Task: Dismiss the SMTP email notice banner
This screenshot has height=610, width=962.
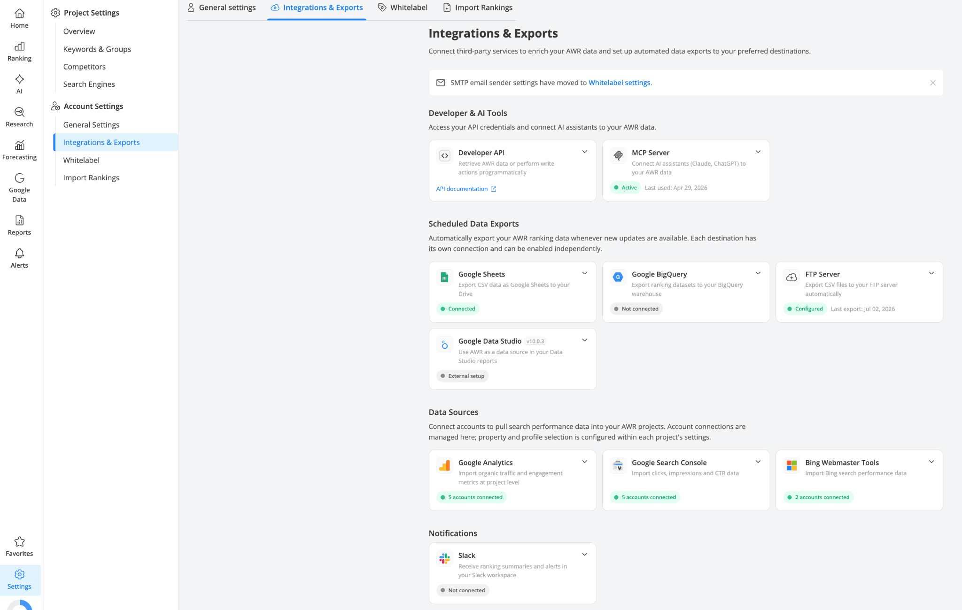Action: (x=932, y=83)
